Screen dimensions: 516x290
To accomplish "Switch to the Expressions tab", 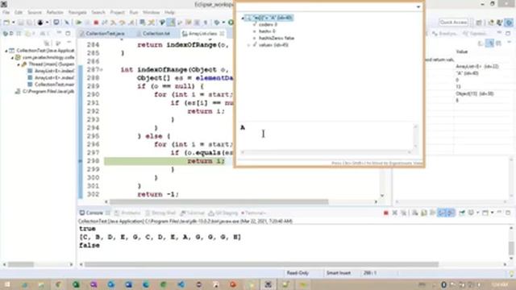I will tap(474, 34).
